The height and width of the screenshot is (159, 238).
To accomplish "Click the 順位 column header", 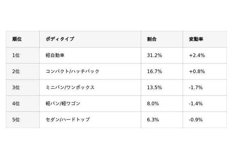I will [17, 39].
